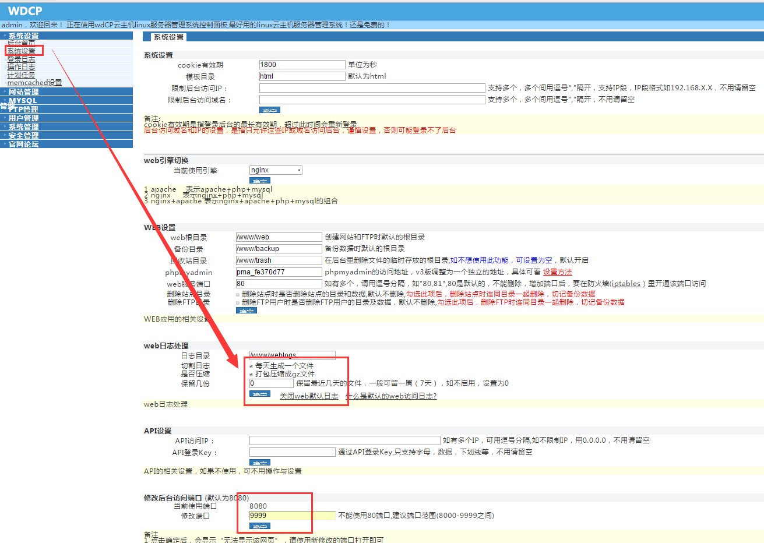Open the 计划任务 sidebar link

pos(21,75)
